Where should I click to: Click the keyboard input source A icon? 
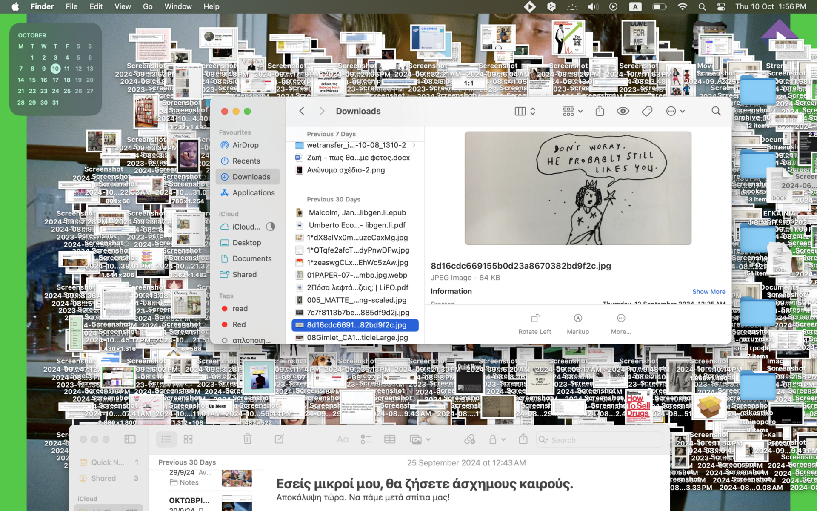coord(635,6)
